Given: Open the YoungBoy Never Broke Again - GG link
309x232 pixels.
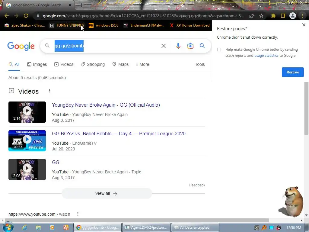Looking at the screenshot, I should pos(106,105).
